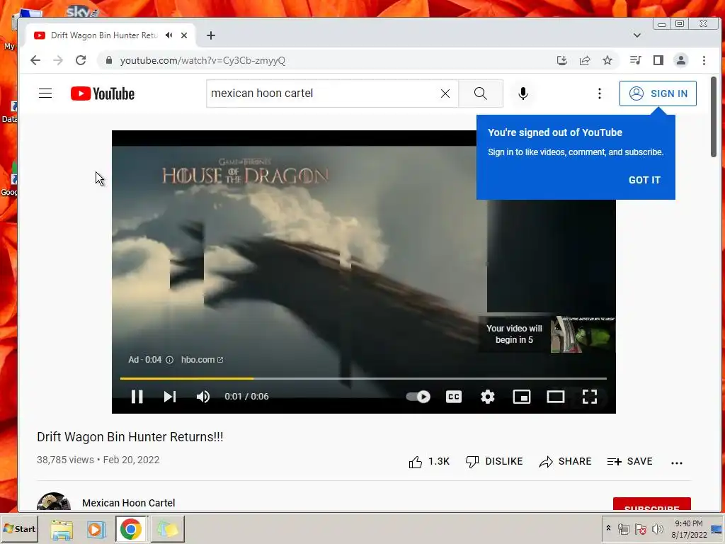Open Windows Explorer from taskbar
Screen dimensions: 725x544
[x=62, y=529]
